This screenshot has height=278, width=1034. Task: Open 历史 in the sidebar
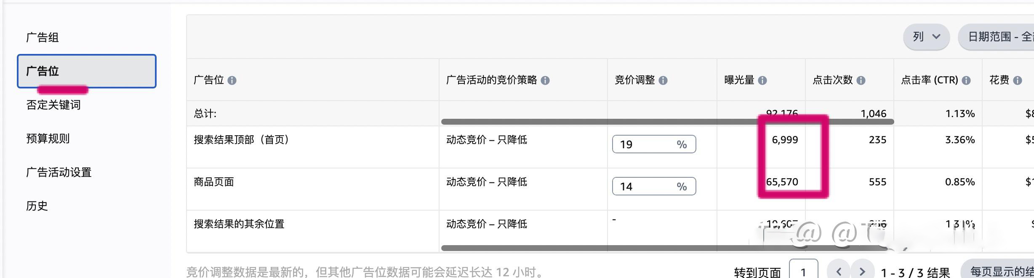pos(37,206)
